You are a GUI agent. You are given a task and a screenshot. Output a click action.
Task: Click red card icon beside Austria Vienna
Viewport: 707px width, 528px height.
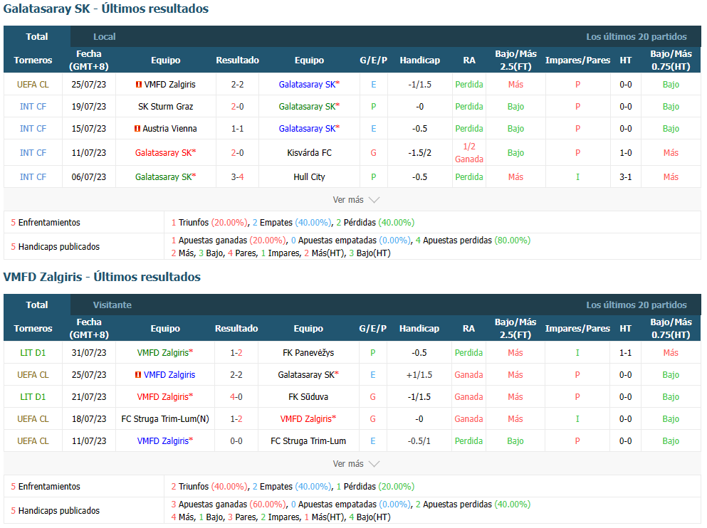(x=137, y=129)
